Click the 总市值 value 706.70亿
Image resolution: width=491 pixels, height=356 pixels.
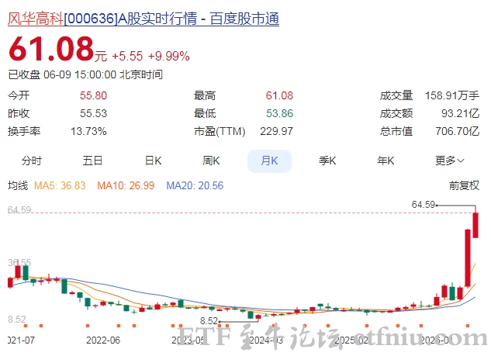pos(457,131)
